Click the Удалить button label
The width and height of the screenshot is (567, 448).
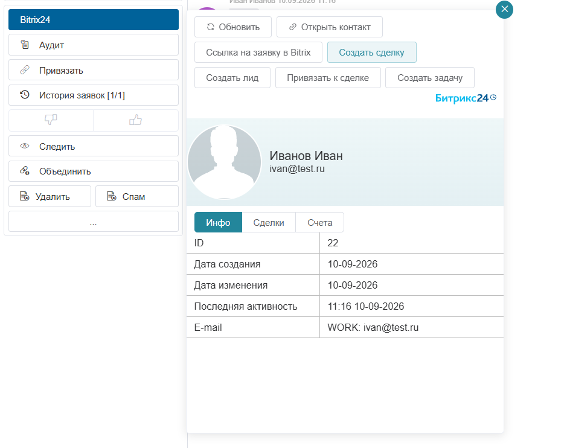pyautogui.click(x=53, y=197)
